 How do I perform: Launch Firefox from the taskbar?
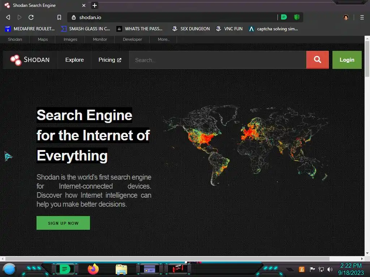(x=93, y=269)
